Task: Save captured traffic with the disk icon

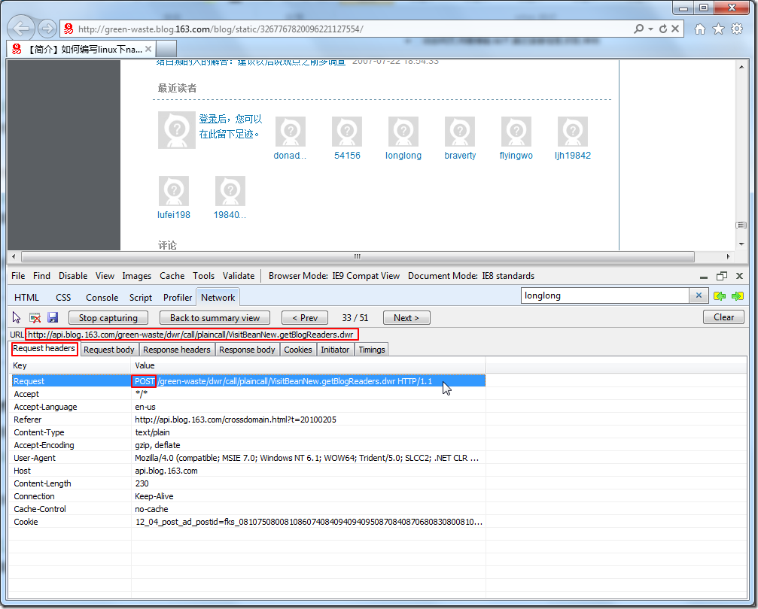Action: [x=53, y=317]
